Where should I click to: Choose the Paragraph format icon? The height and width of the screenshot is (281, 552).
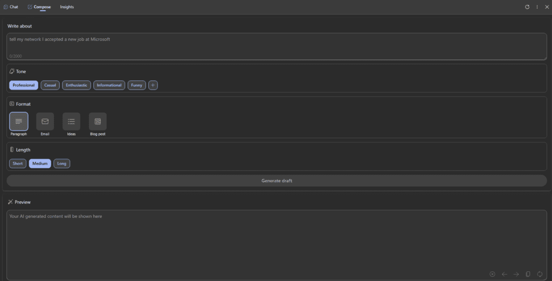point(19,121)
